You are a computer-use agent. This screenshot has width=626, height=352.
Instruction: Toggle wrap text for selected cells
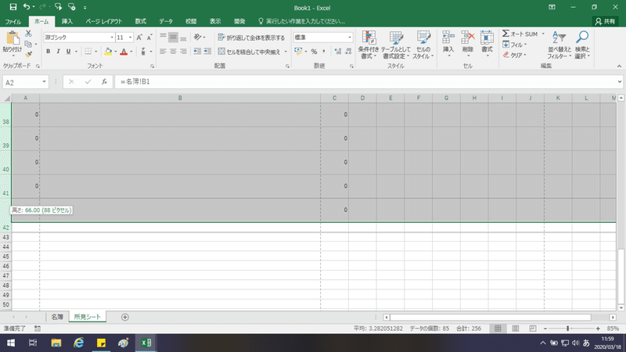coord(251,38)
